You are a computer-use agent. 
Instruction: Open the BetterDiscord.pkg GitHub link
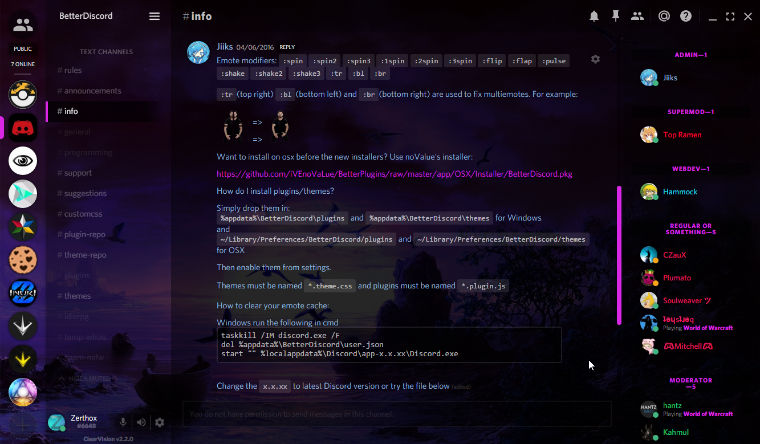(x=393, y=174)
